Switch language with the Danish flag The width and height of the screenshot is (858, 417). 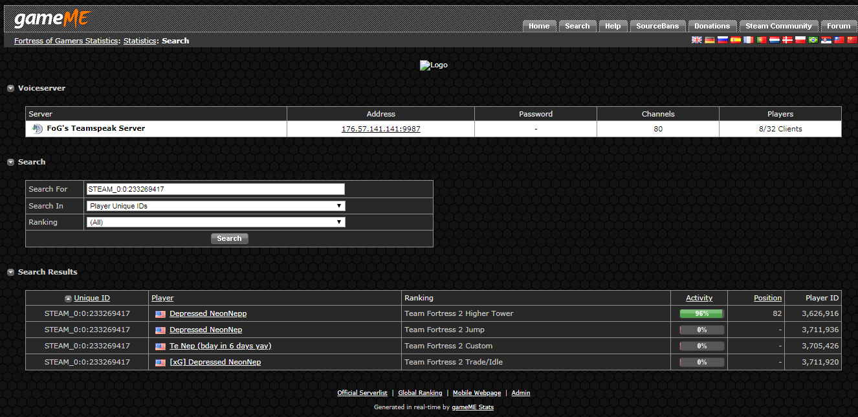click(787, 40)
